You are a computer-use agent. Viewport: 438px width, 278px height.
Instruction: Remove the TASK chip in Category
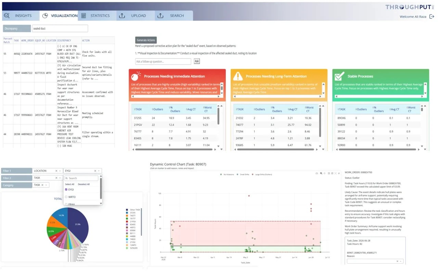click(42, 185)
